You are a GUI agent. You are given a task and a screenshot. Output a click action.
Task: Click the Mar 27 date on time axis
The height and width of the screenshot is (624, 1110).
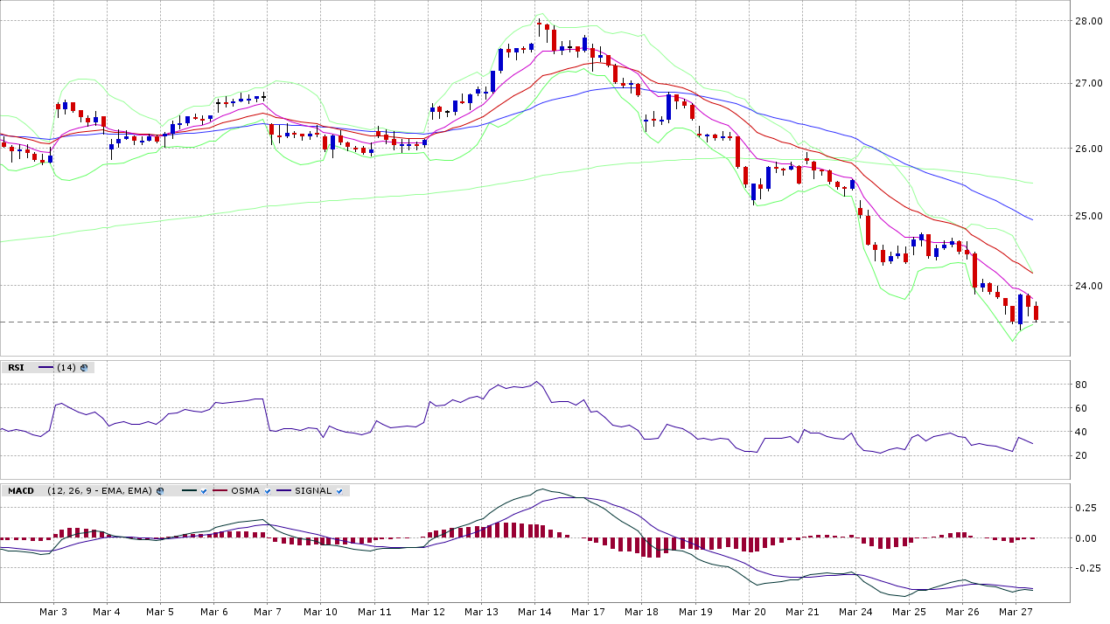[x=1015, y=613]
